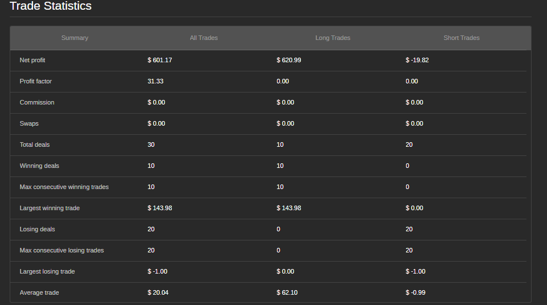Click the Profit factor row label
The width and height of the screenshot is (547, 305).
click(x=36, y=81)
